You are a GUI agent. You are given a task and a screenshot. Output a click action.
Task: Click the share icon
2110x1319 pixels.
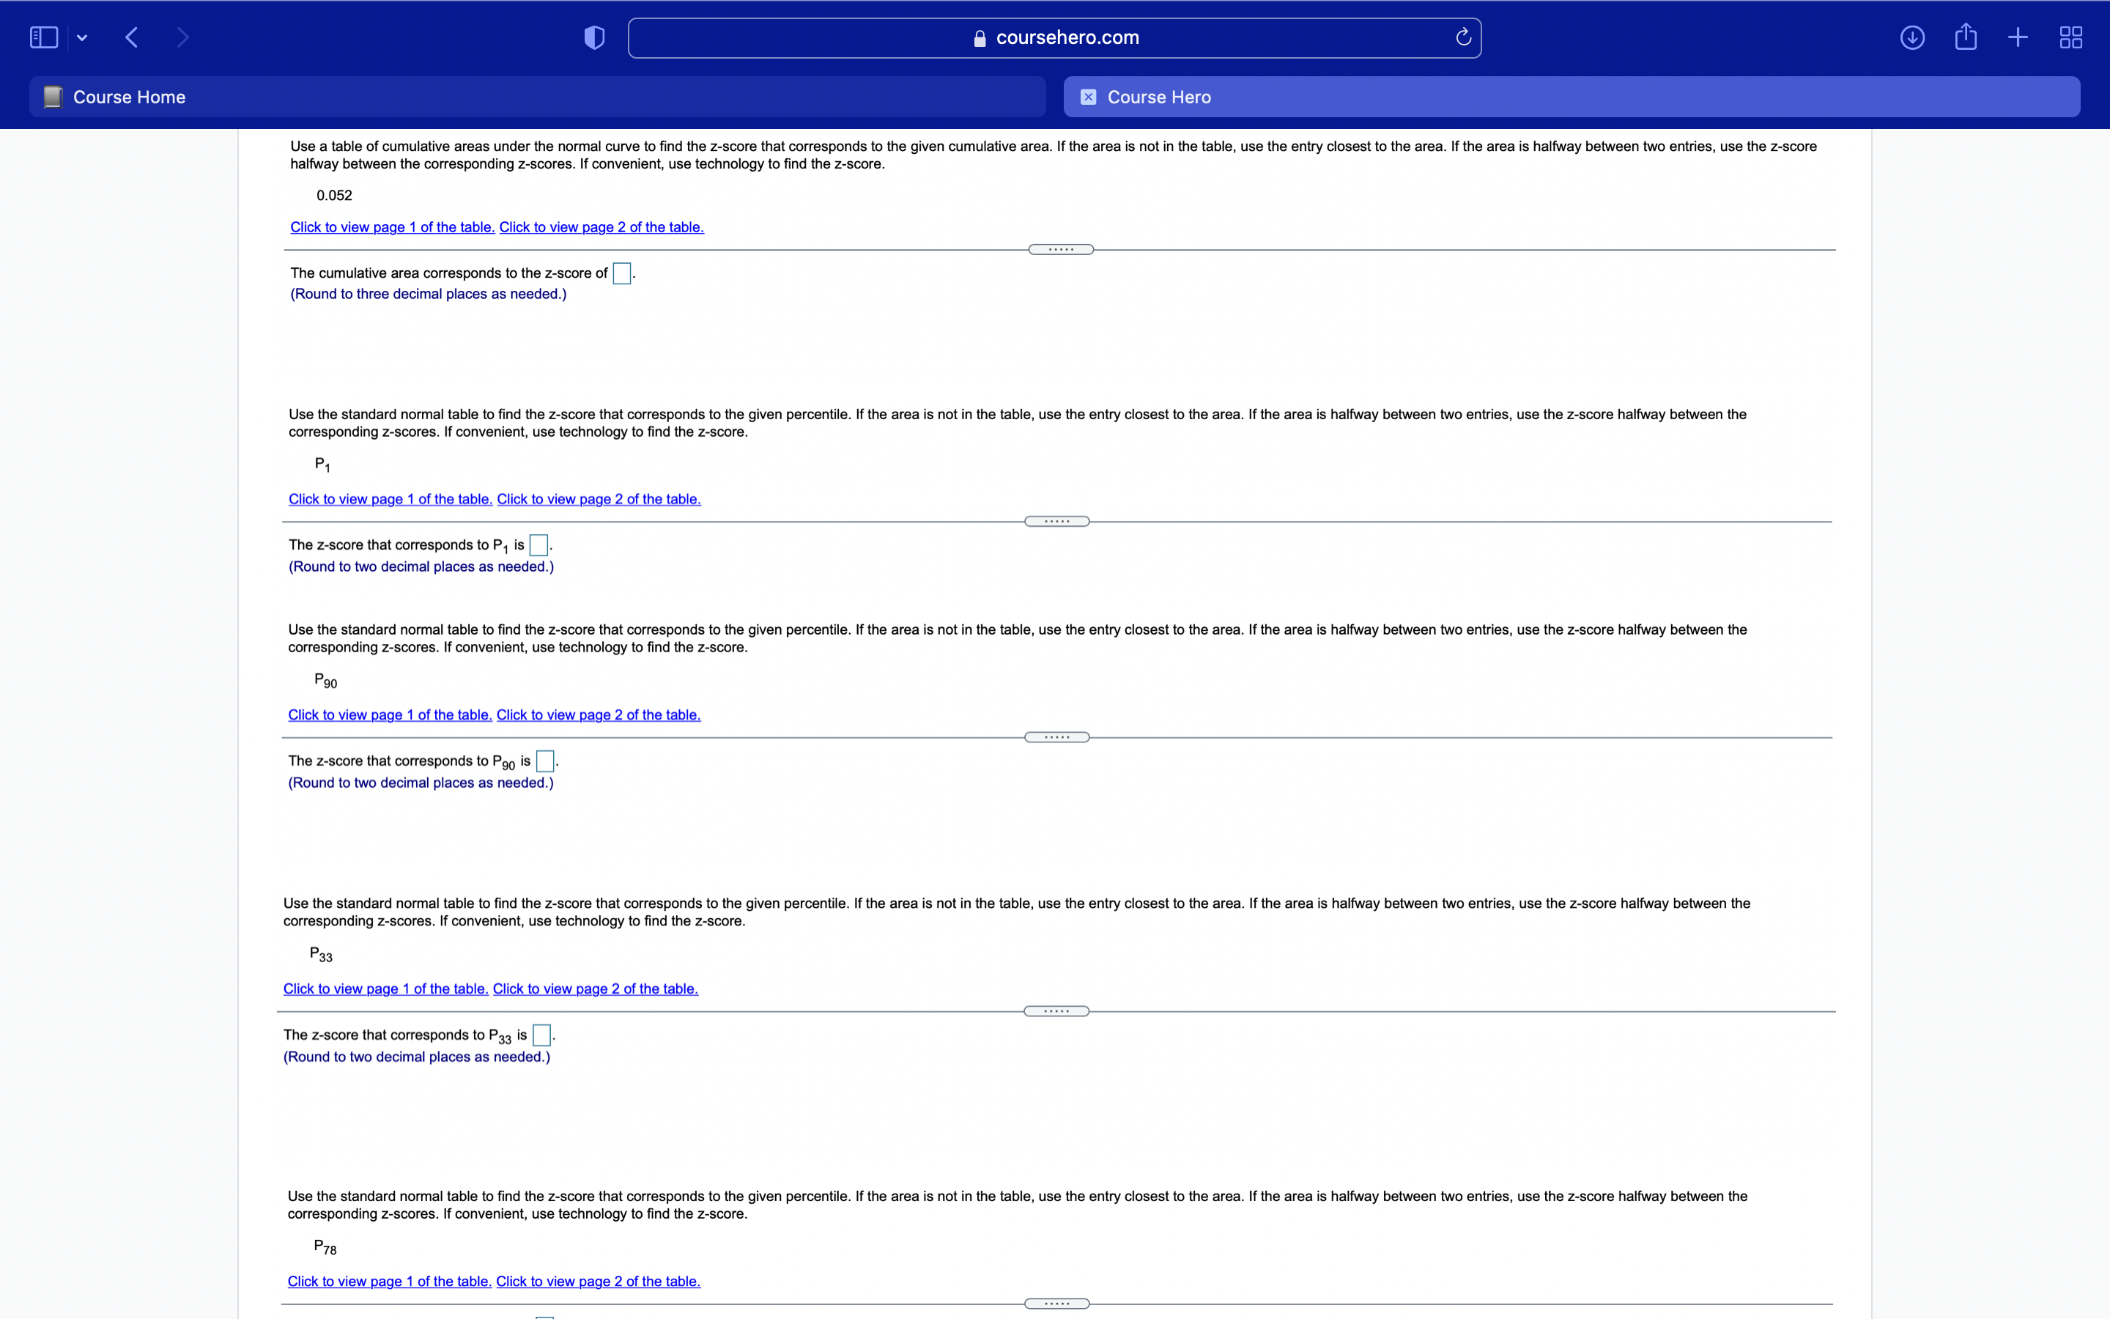pos(1965,37)
